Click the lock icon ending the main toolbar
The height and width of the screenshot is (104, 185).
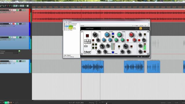[27, 6]
